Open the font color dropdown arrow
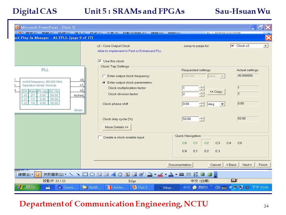Image resolution: width=286 pixels, height=215 pixels. click(176, 174)
